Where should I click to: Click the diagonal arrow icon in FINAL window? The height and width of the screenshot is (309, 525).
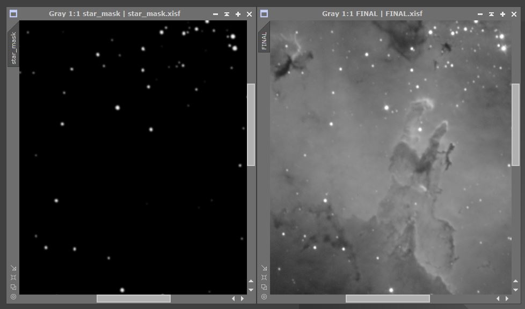click(264, 268)
